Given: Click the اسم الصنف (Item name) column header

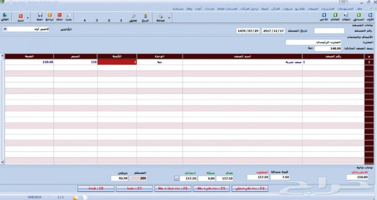Looking at the screenshot, I should click(243, 56).
